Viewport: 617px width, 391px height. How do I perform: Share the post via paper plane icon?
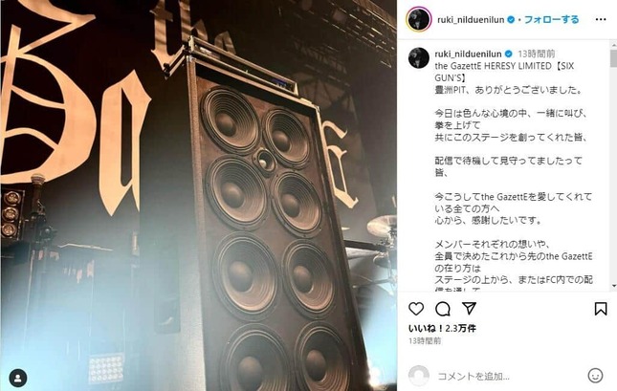click(469, 309)
